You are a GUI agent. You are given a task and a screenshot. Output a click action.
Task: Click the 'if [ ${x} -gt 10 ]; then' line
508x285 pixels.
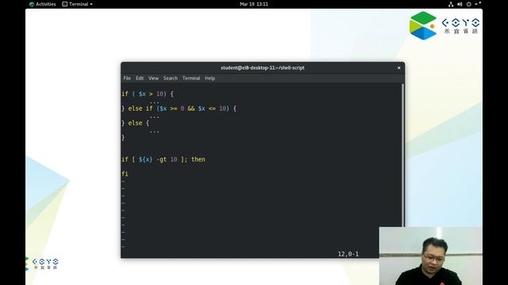(x=164, y=159)
